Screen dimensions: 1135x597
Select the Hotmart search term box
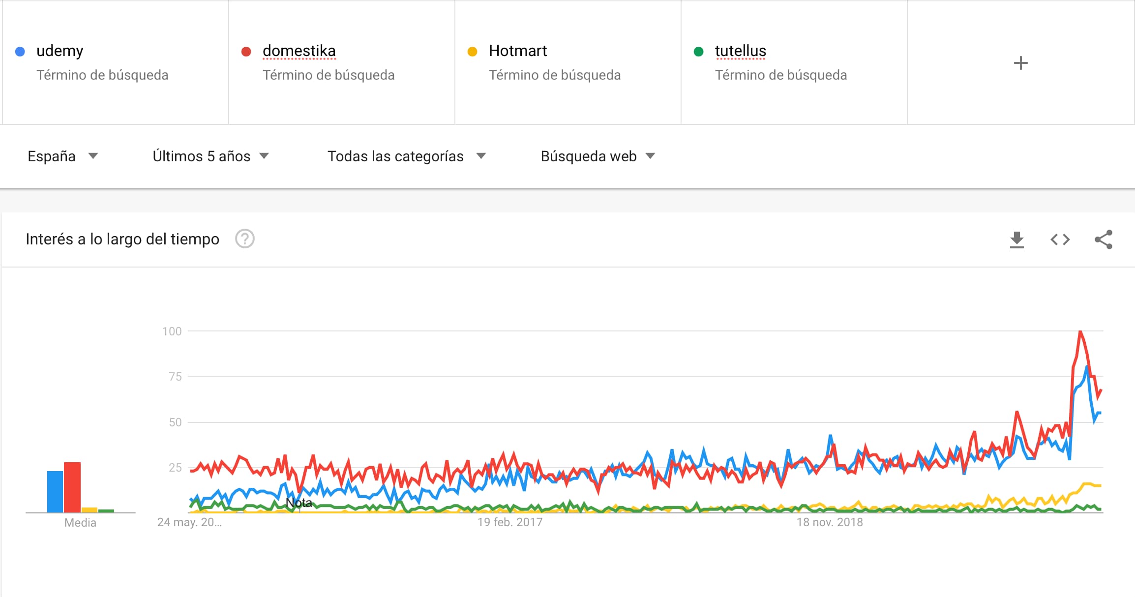568,62
